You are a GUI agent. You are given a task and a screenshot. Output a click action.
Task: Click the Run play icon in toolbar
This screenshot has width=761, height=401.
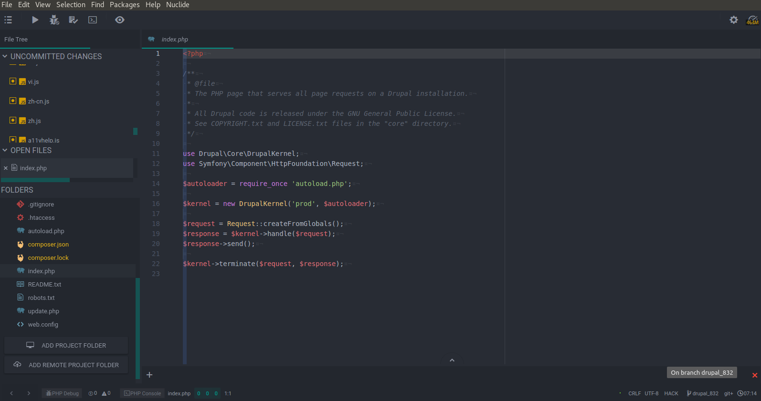coord(35,20)
